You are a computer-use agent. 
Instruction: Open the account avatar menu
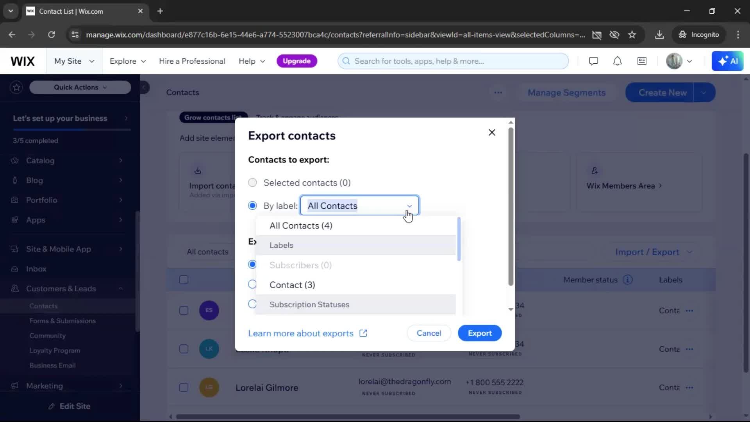tap(679, 61)
